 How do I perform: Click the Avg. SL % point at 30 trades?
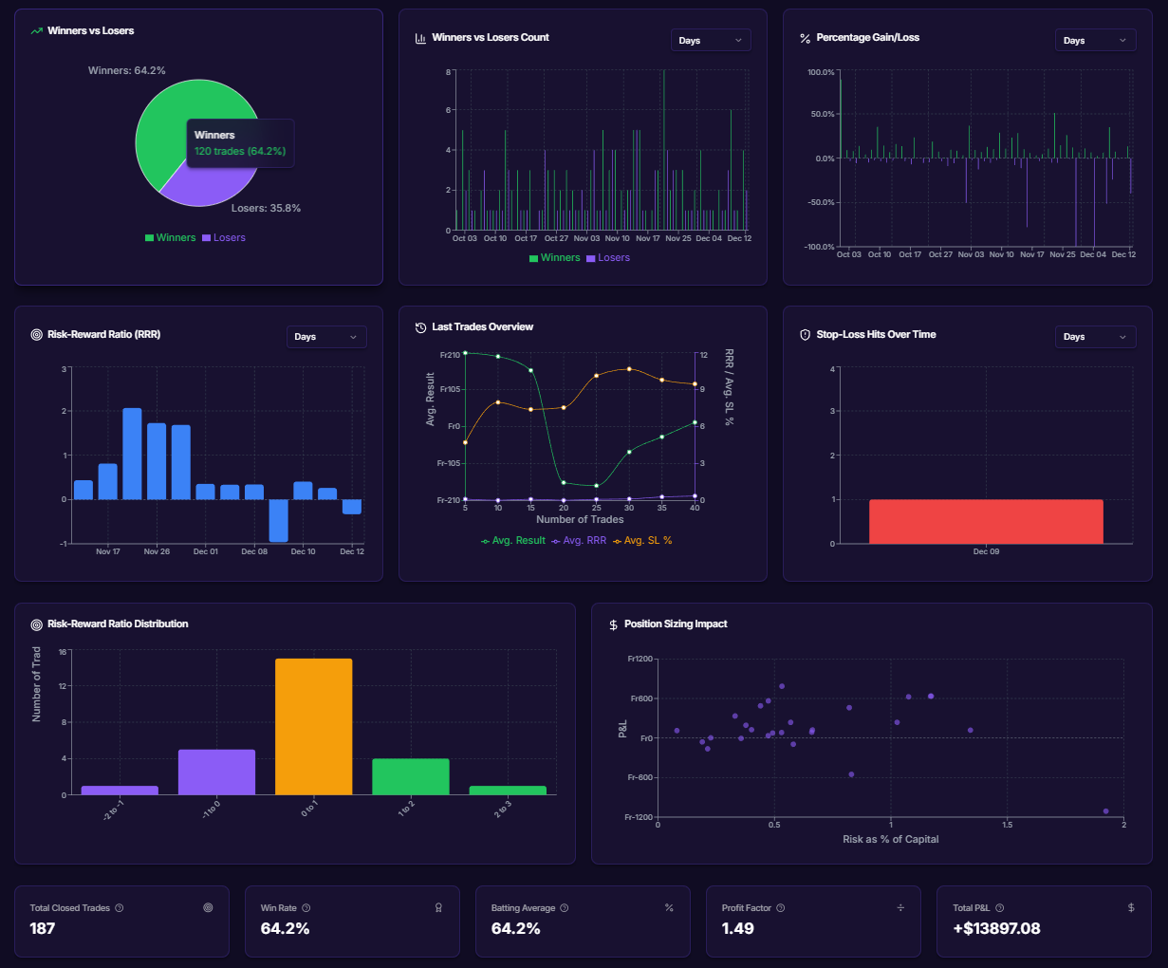629,369
